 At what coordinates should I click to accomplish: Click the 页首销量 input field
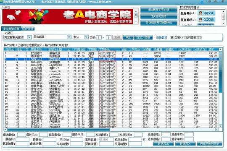[106, 144]
